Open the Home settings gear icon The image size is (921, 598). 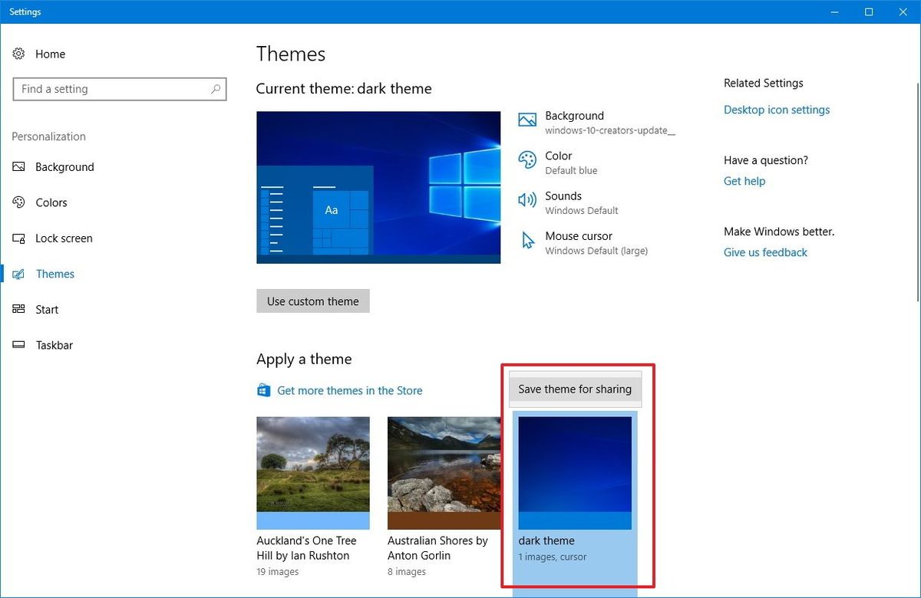tap(18, 54)
